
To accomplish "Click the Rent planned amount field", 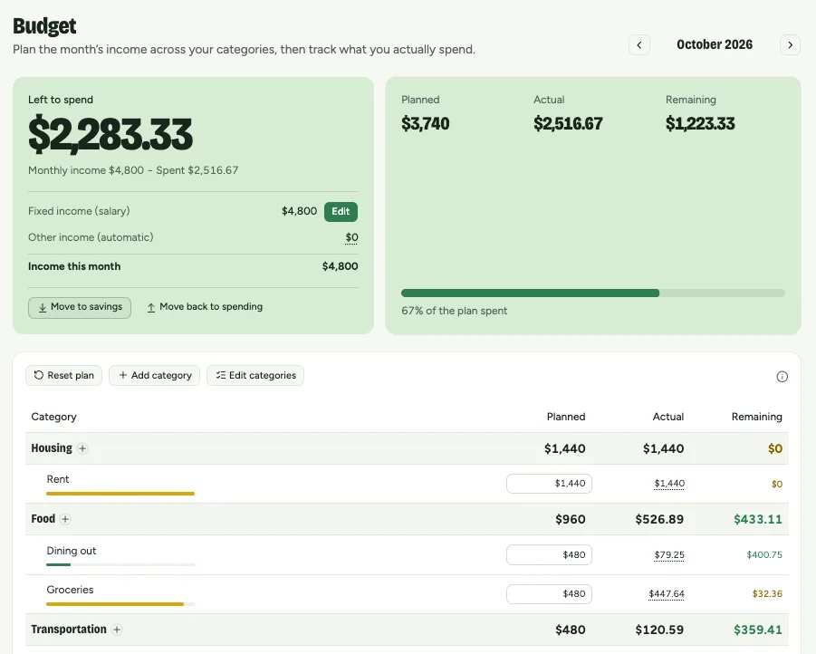I will pos(549,483).
